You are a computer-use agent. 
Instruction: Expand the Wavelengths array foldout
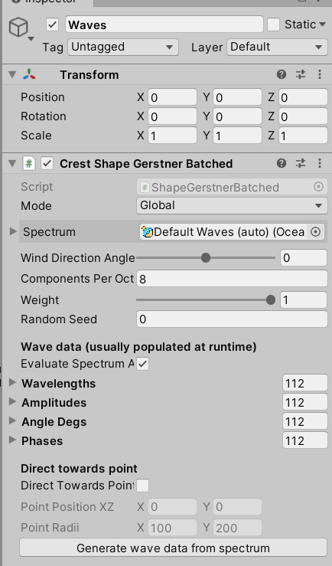12,382
